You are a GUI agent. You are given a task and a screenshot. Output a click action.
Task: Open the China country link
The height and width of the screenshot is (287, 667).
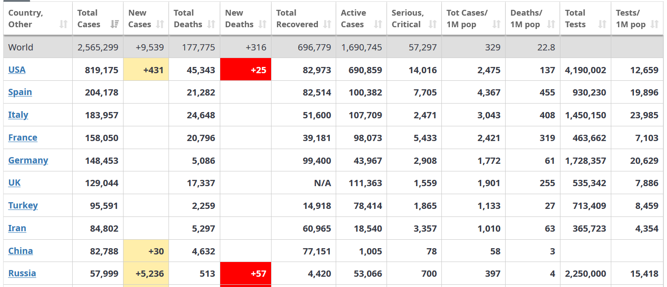pyautogui.click(x=21, y=251)
